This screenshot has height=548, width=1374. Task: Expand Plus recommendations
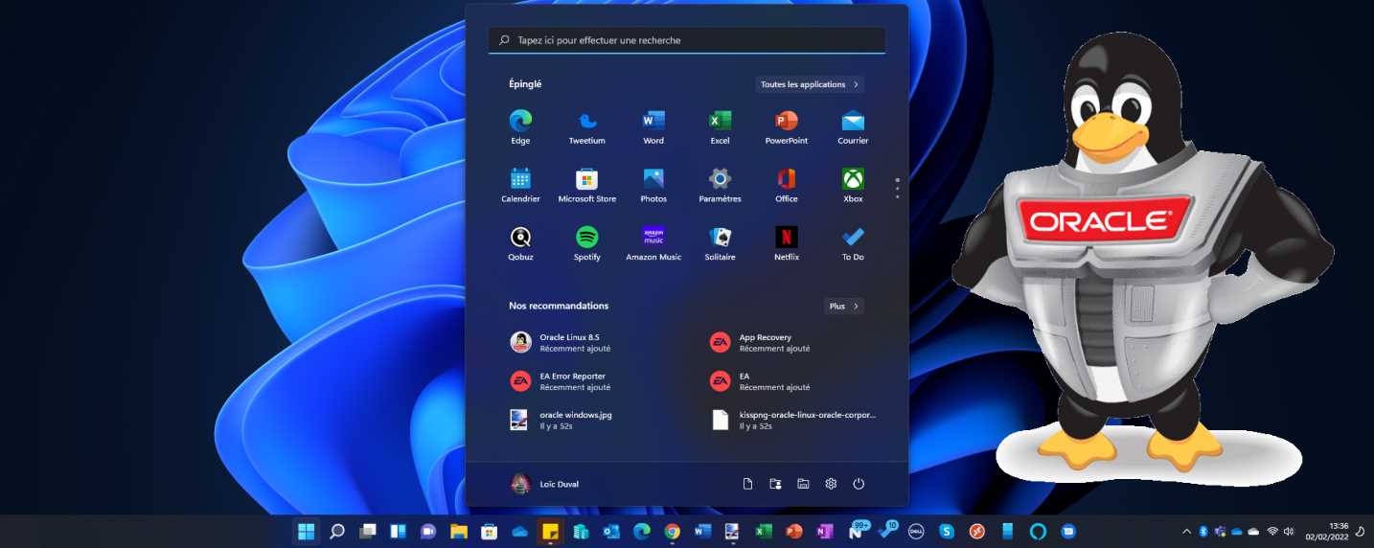click(x=844, y=306)
